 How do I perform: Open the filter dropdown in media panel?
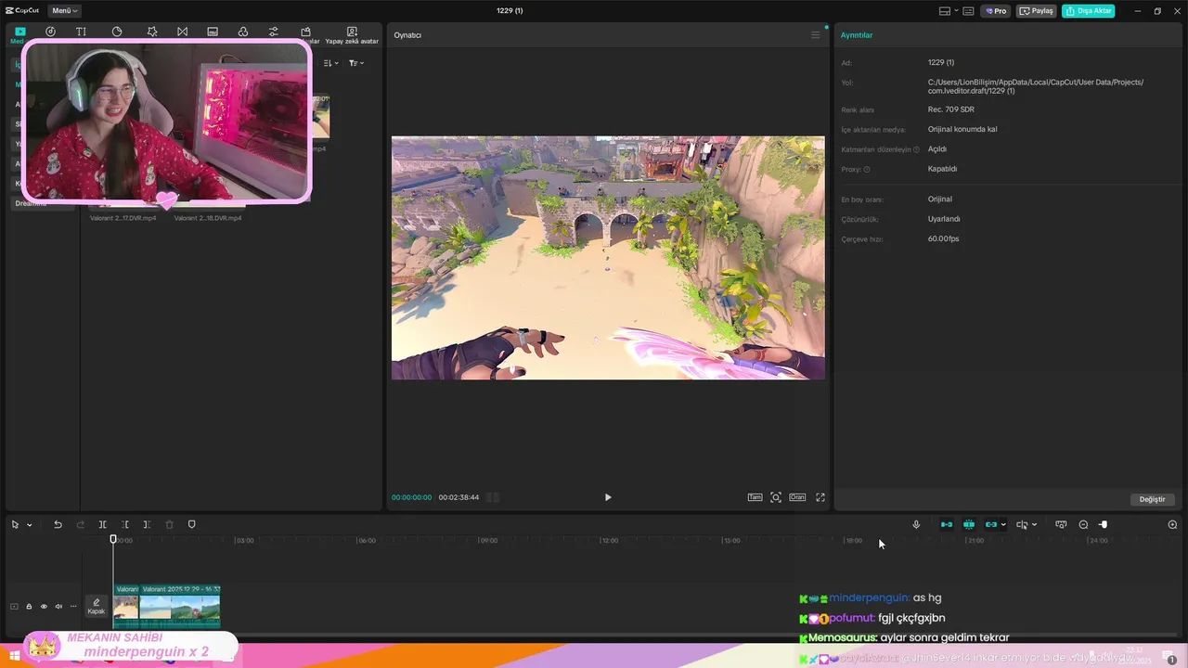(356, 63)
